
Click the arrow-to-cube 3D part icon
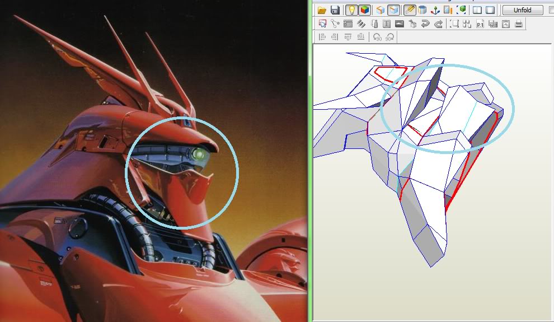point(412,24)
